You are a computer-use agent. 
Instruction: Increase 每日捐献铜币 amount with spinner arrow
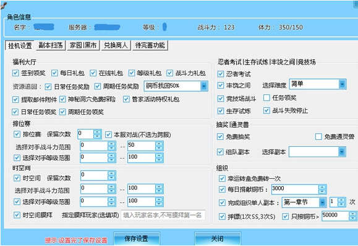322,187
